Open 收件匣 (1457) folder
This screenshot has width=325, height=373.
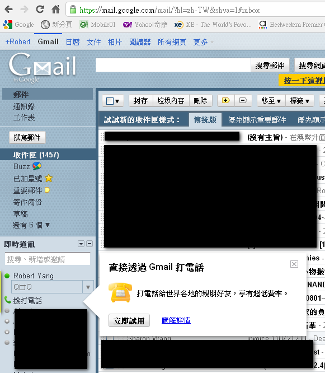36,155
